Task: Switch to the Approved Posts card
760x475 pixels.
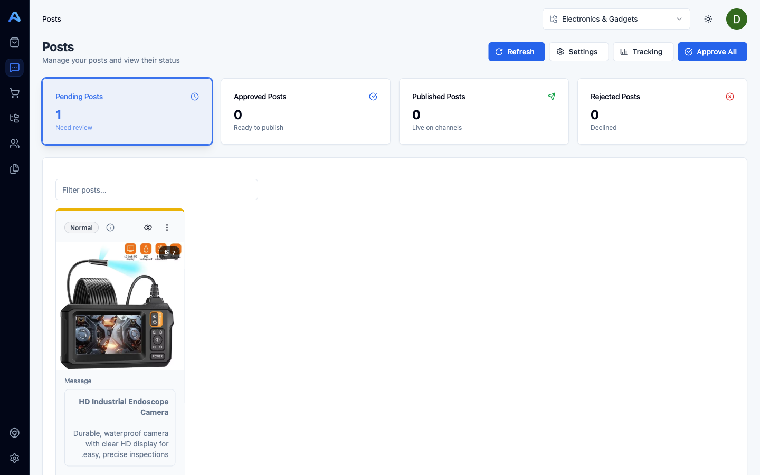Action: [306, 111]
